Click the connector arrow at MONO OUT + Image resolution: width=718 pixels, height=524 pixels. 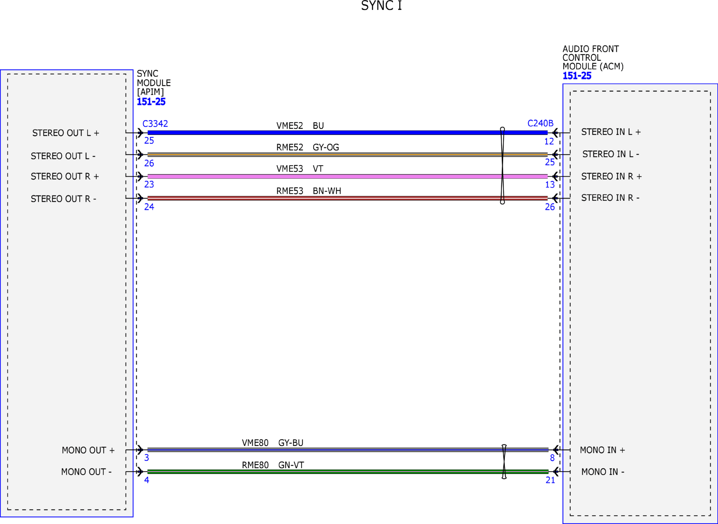tap(140, 450)
